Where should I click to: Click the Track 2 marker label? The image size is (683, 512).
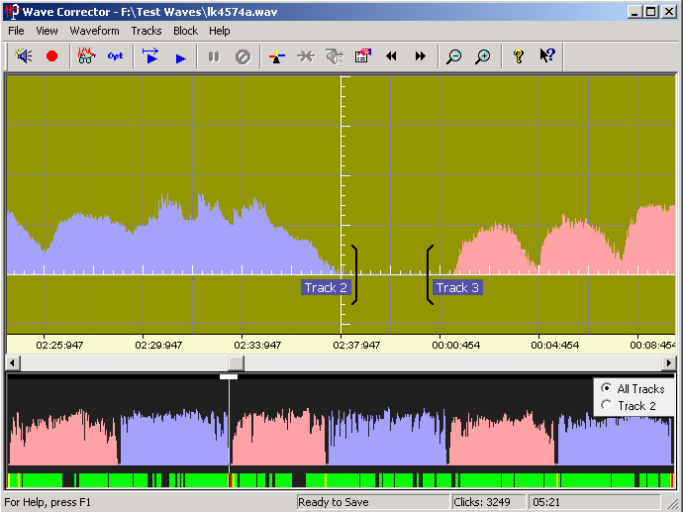pos(326,287)
